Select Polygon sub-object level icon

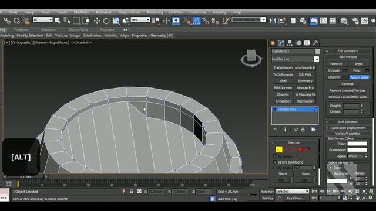click(x=300, y=149)
